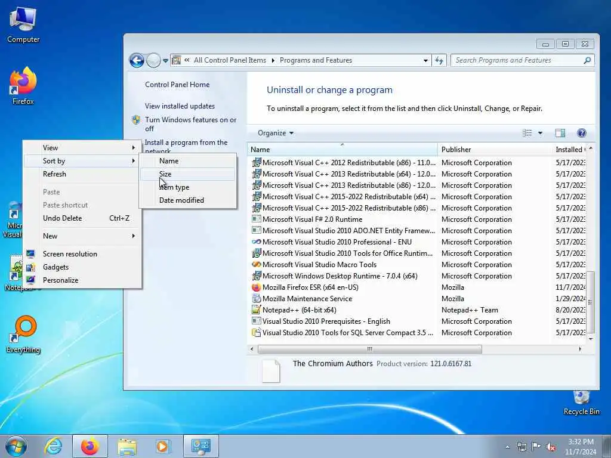Image resolution: width=611 pixels, height=458 pixels.
Task: Select the Control Panel taskbar button
Action: tap(201, 446)
